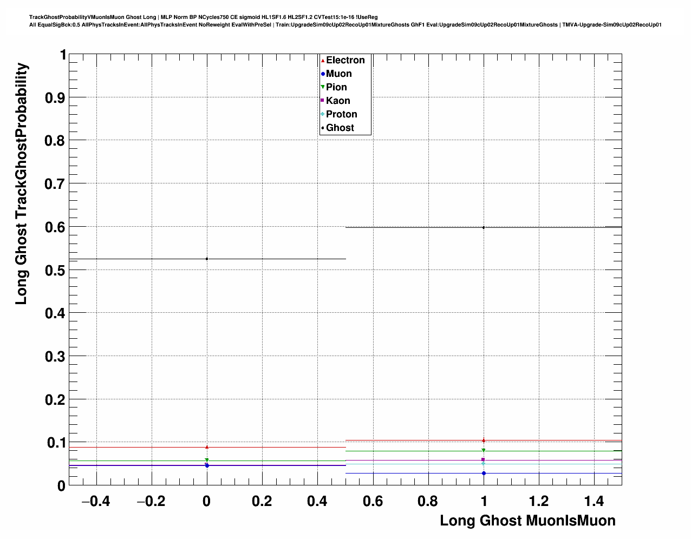This screenshot has width=691, height=539.
Task: Click the y-axis tick label 0.7
Action: (x=55, y=185)
